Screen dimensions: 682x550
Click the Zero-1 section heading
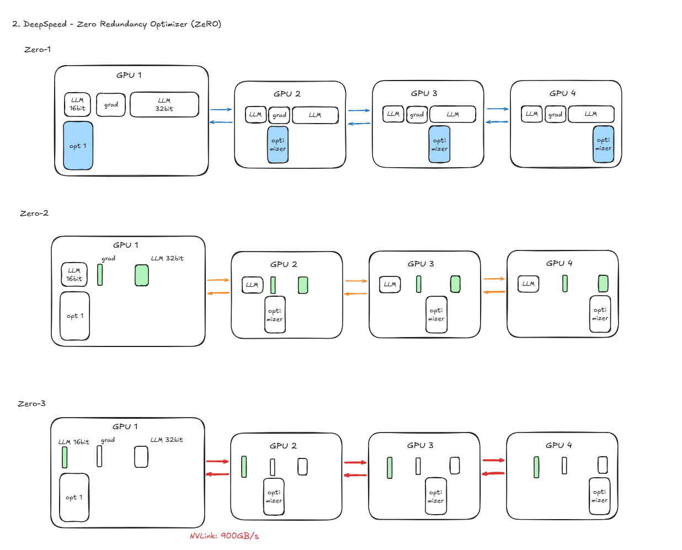point(38,50)
